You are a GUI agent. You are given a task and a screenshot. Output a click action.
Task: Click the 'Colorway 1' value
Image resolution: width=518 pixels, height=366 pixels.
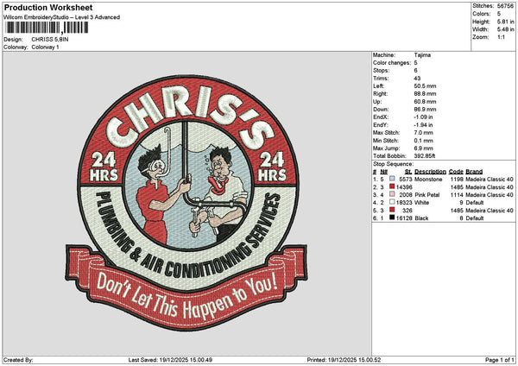tap(45, 47)
